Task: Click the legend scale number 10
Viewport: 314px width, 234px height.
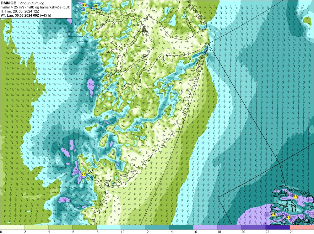Action: pyautogui.click(x=122, y=232)
